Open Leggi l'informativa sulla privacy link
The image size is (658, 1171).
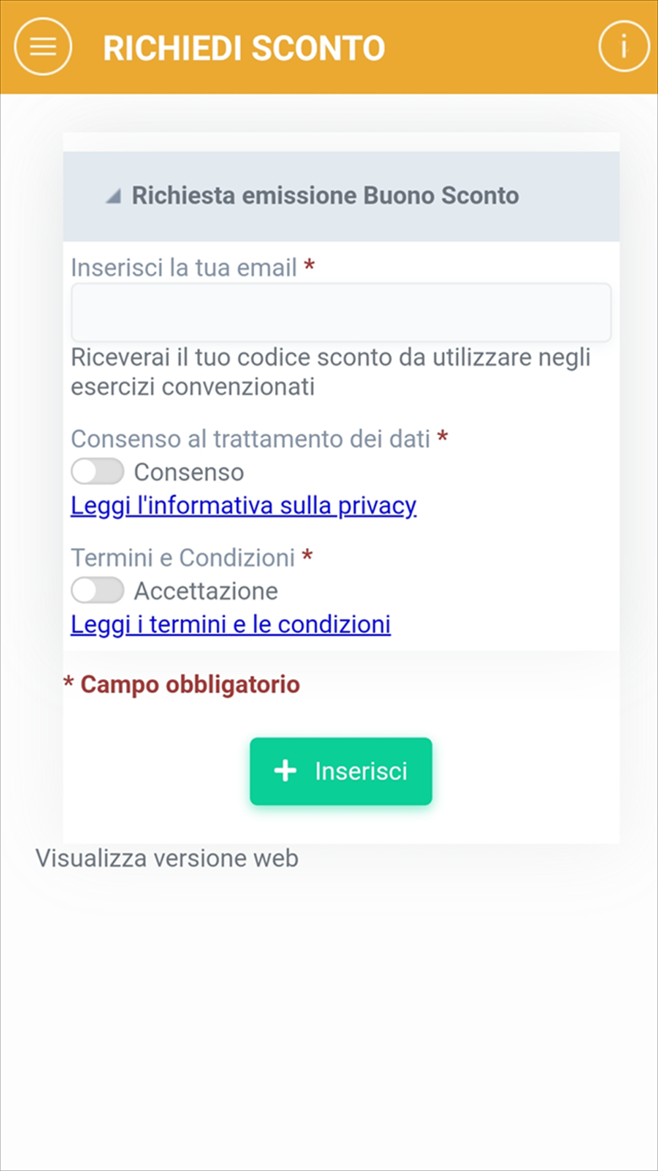[x=243, y=506]
